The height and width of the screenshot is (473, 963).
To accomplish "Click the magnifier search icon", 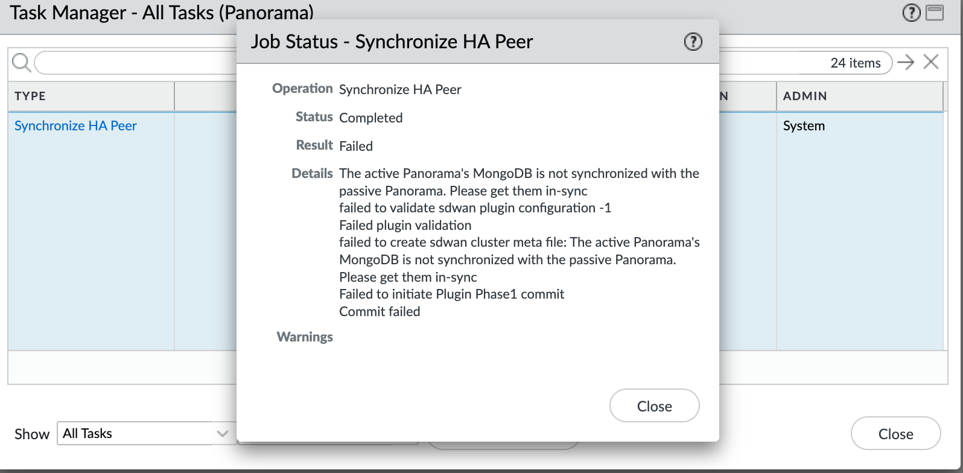I will coord(21,63).
